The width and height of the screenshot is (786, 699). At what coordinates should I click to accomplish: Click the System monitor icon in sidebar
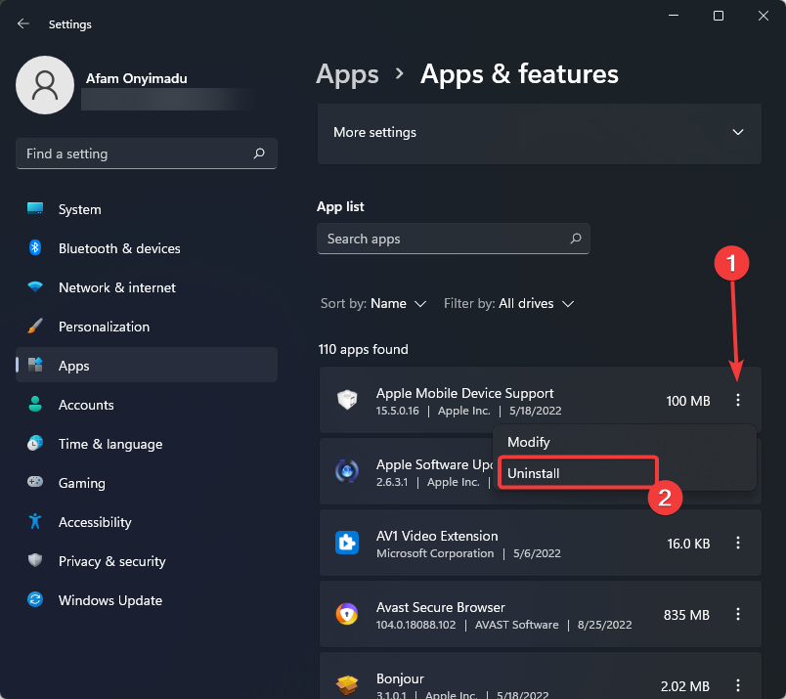35,208
